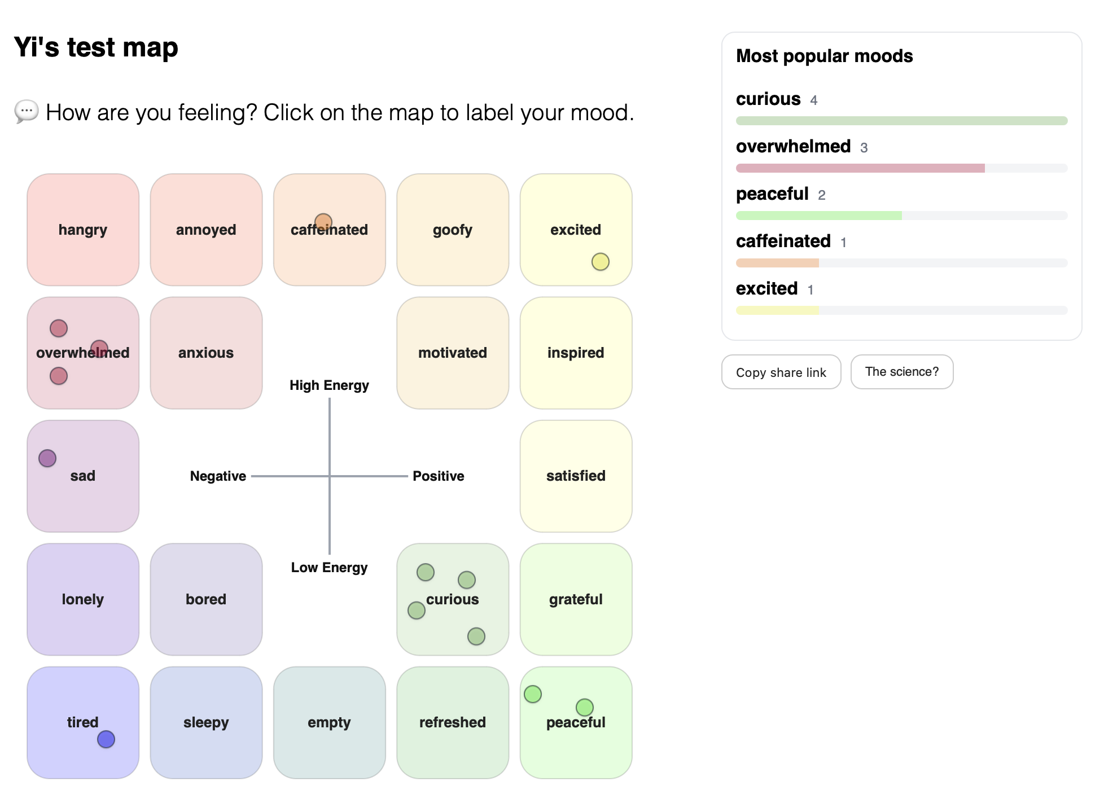Open The science? link
Viewport: 1104px width, 808px height.
click(x=901, y=371)
